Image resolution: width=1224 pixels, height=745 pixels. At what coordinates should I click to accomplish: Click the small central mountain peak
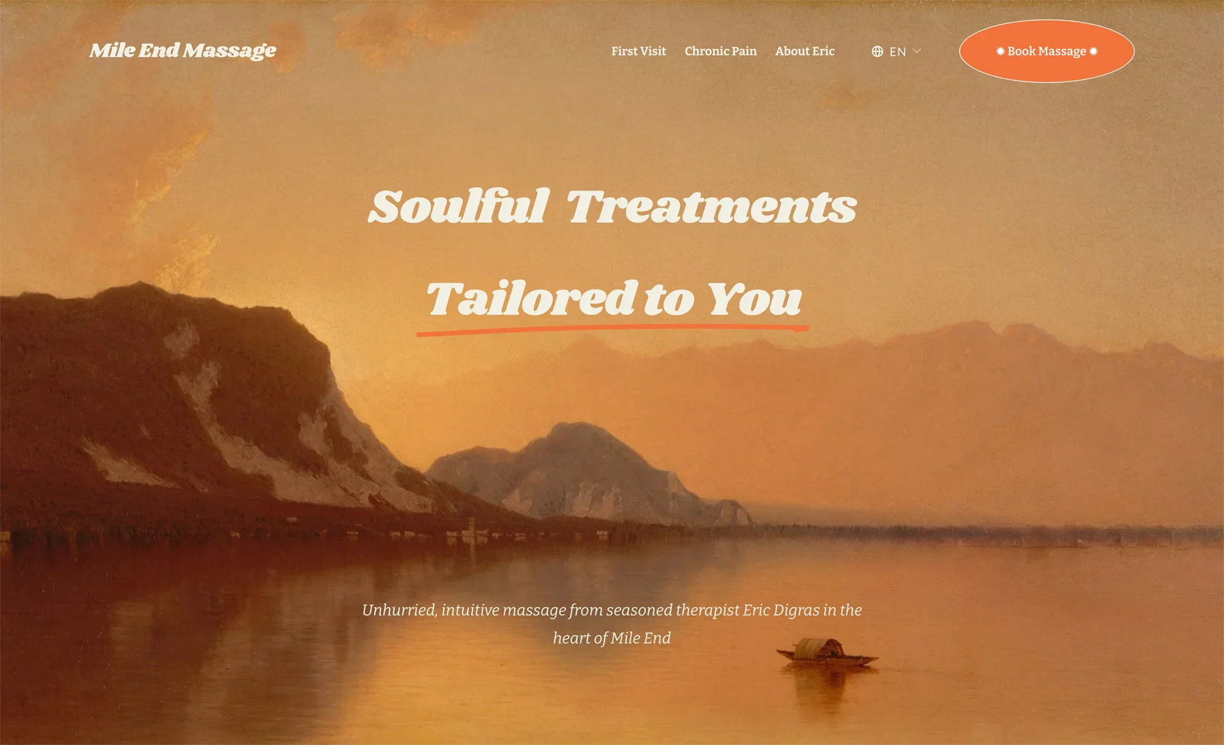[581, 471]
